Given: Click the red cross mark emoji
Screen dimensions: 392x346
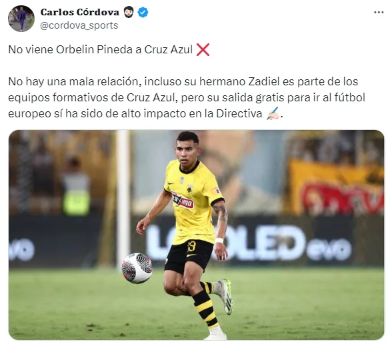Looking at the screenshot, I should point(203,49).
